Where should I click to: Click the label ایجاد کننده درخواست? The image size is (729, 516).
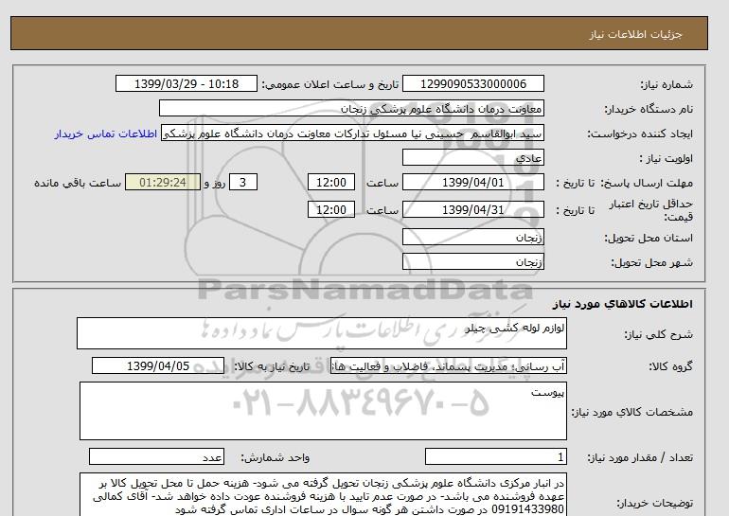pyautogui.click(x=640, y=133)
